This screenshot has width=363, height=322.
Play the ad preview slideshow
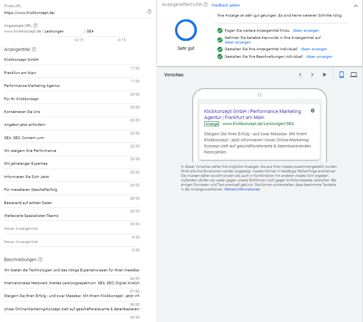[x=324, y=75]
